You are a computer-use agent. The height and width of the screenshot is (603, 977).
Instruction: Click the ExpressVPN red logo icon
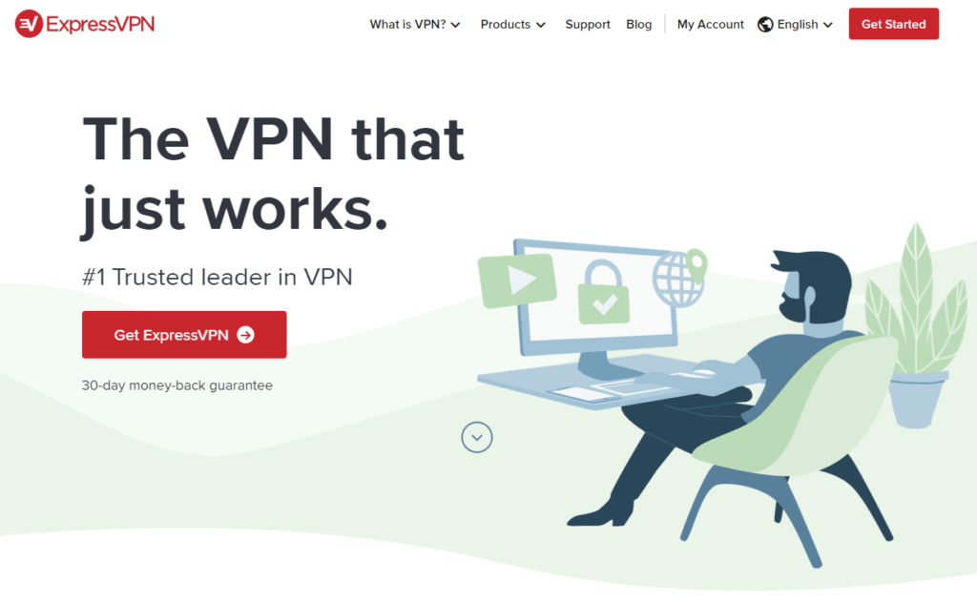[x=29, y=24]
